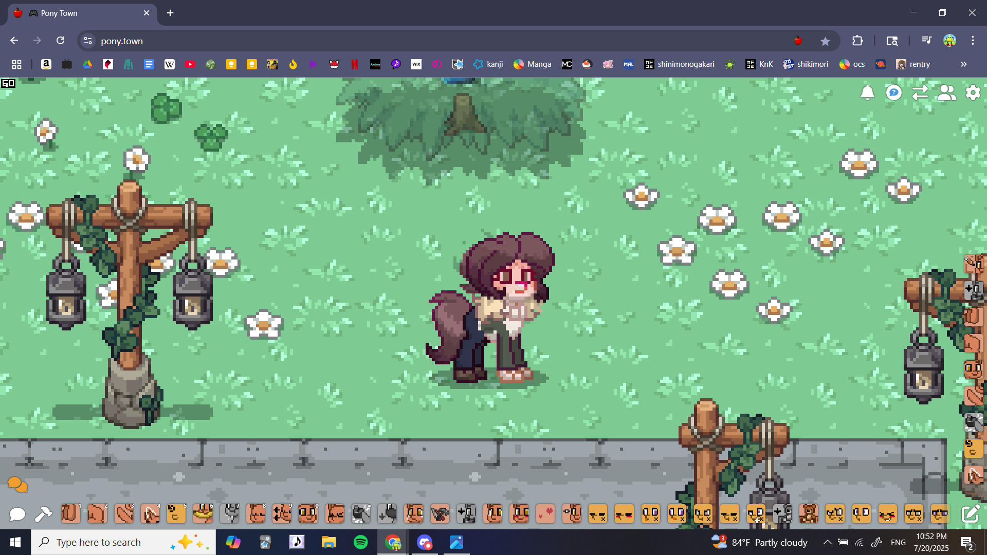The height and width of the screenshot is (555, 987).
Task: Open the chat speech bubble button
Action: coord(17,514)
